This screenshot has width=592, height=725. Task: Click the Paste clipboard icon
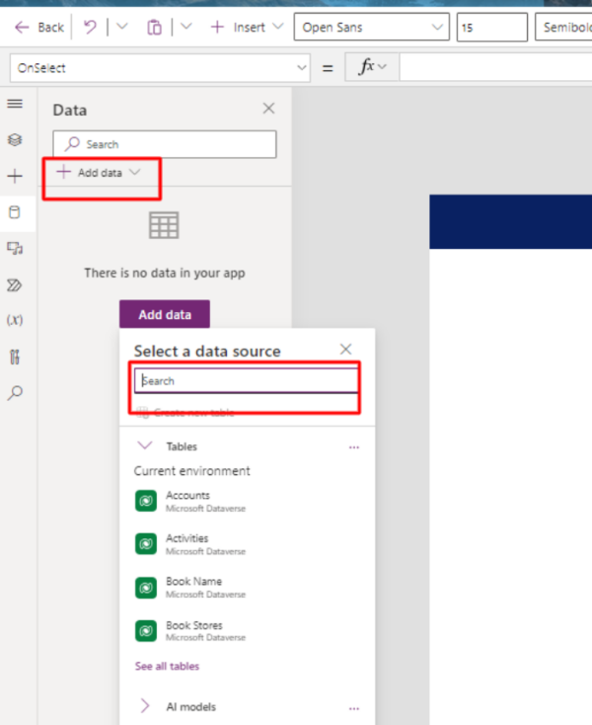pos(154,28)
